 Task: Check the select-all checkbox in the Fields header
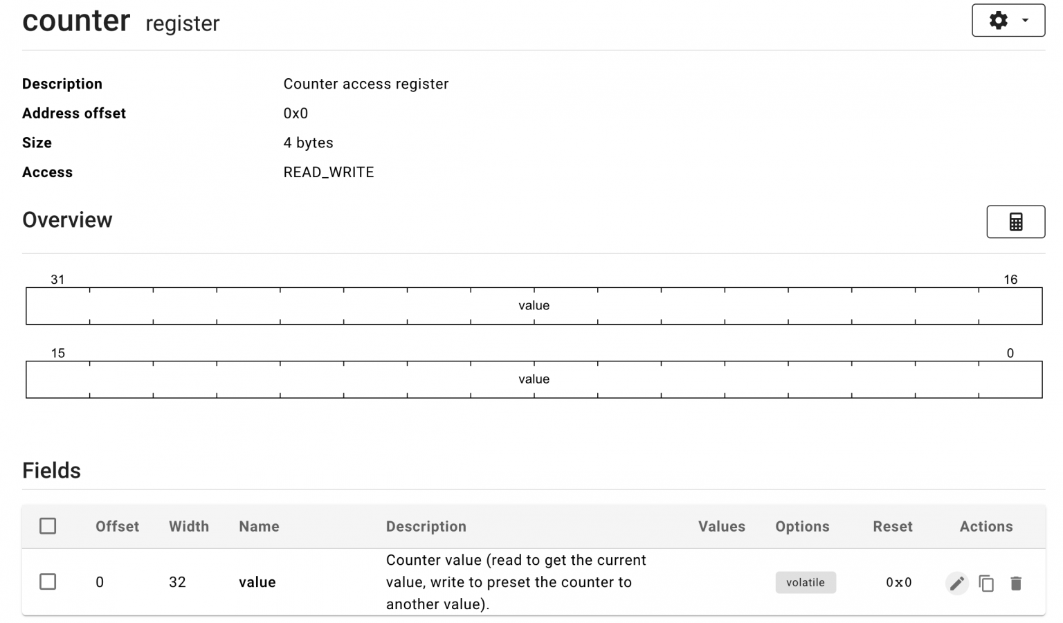[48, 526]
